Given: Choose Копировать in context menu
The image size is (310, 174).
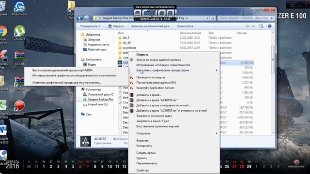Looking at the screenshot, I should pyautogui.click(x=144, y=146).
